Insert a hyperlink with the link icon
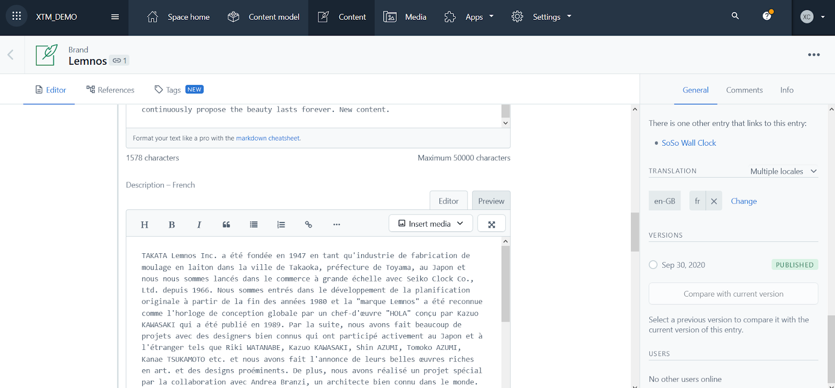This screenshot has width=835, height=388. (308, 225)
